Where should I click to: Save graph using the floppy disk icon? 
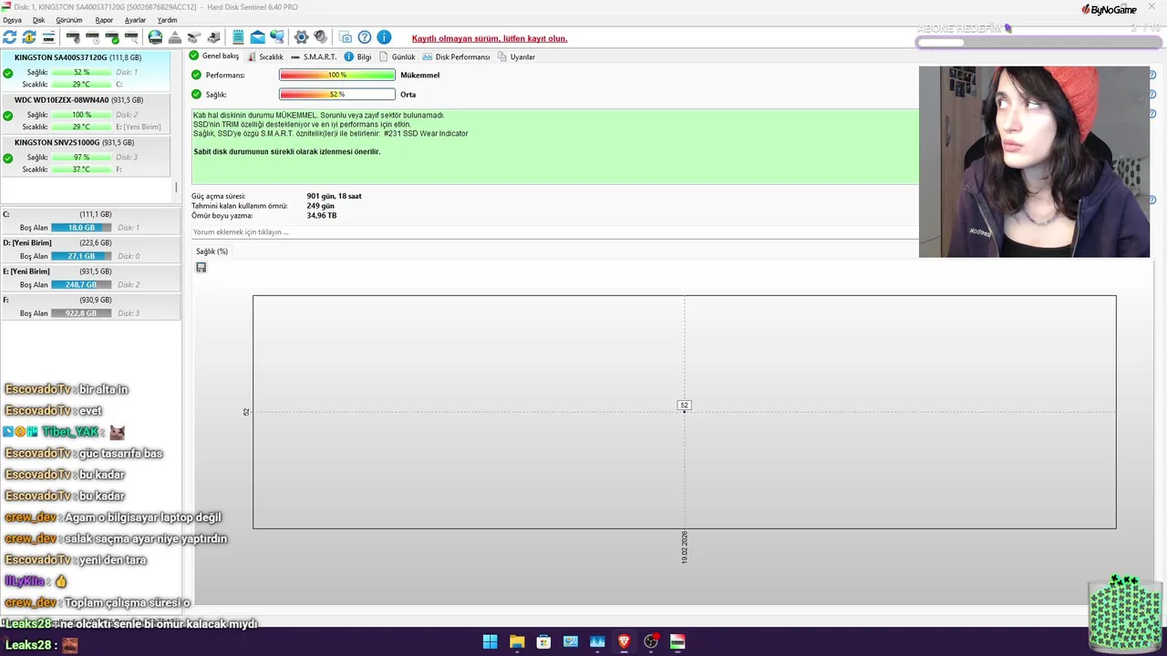click(201, 267)
